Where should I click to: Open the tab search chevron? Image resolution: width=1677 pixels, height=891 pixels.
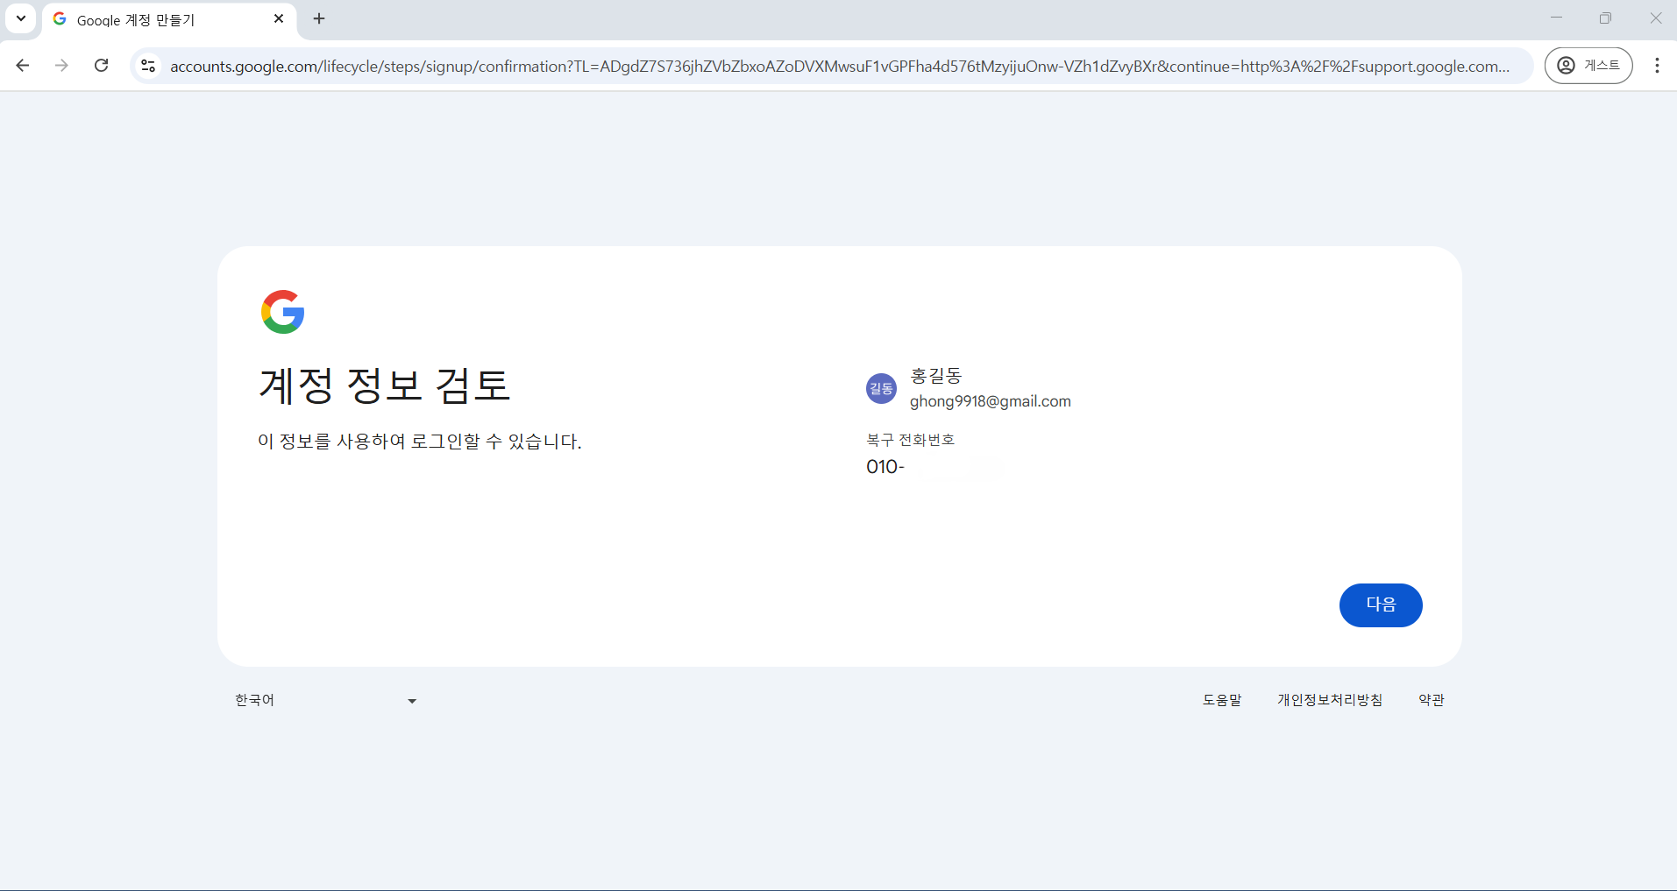21,18
